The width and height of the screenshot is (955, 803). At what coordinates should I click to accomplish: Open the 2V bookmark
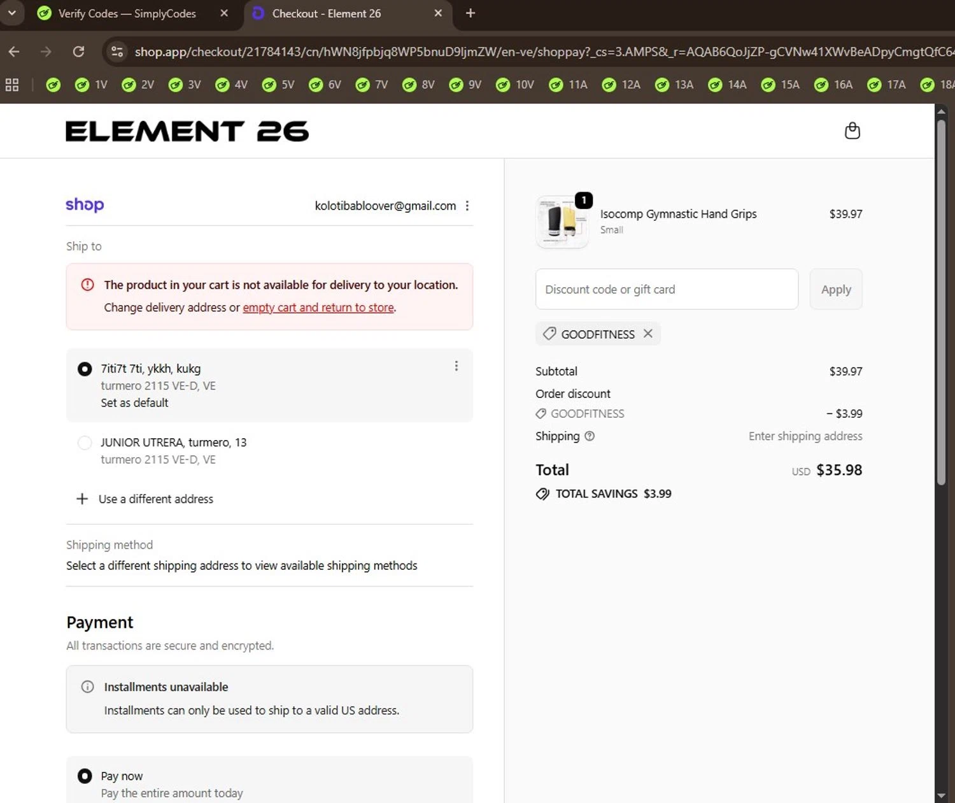[138, 85]
